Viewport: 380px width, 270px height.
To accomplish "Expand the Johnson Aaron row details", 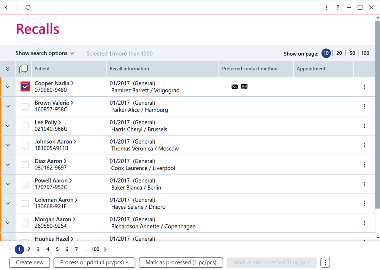I will click(x=8, y=145).
